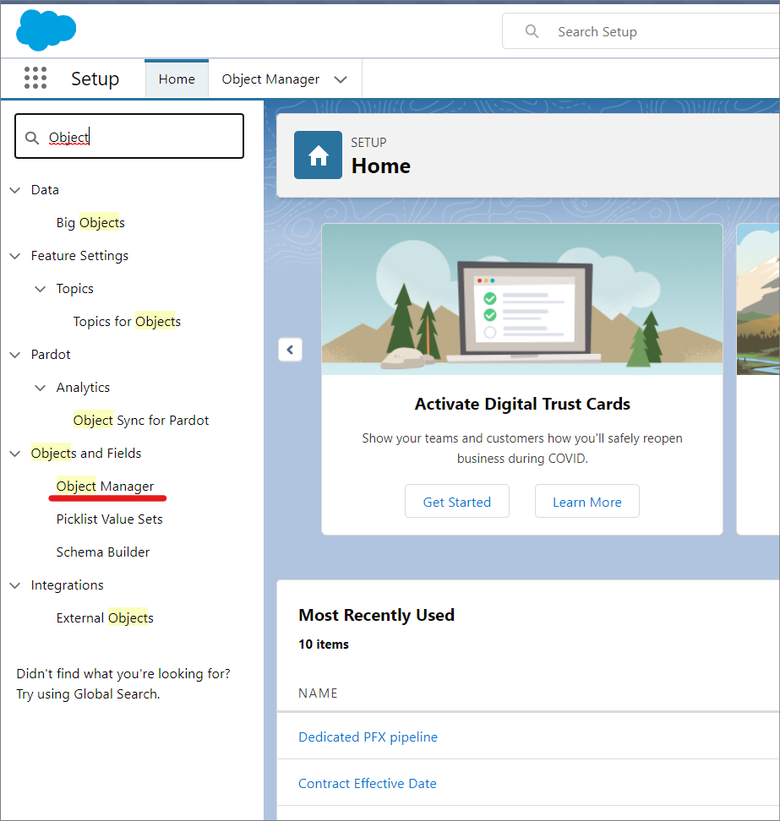Open Object Manager in sidebar tree

[x=106, y=487]
